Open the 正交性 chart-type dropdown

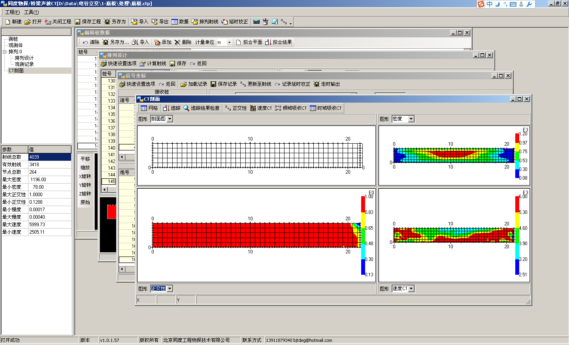click(x=170, y=289)
